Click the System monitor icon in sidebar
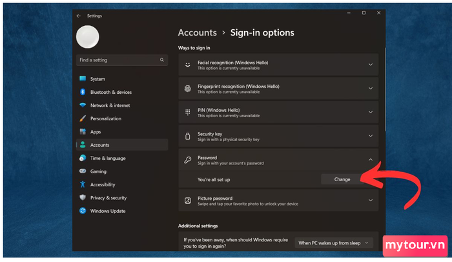This screenshot has height=262, width=452. [83, 78]
